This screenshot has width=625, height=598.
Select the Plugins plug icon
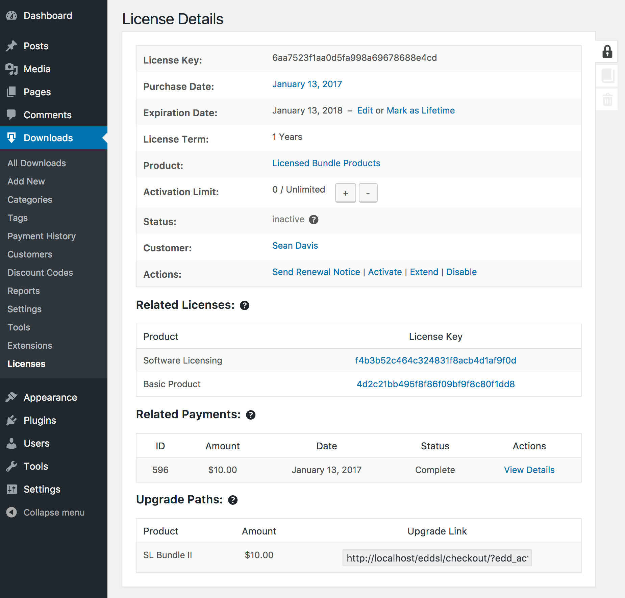pos(12,420)
